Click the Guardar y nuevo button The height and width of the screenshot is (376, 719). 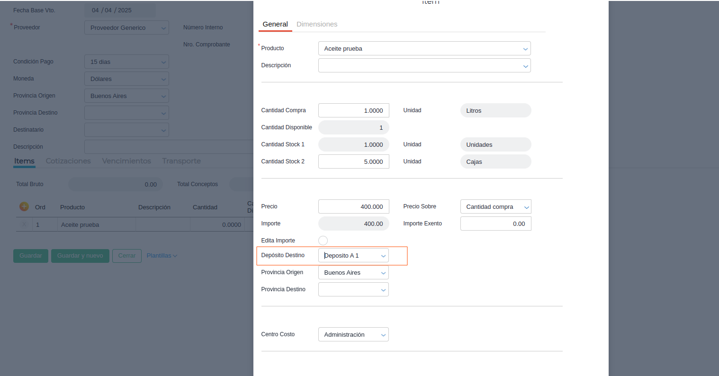[80, 256]
